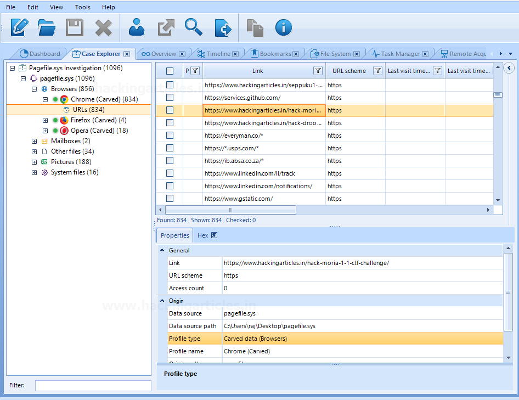Screen dimensions: 519x400
Task: Expand the Other files (34) node
Action: click(x=34, y=151)
